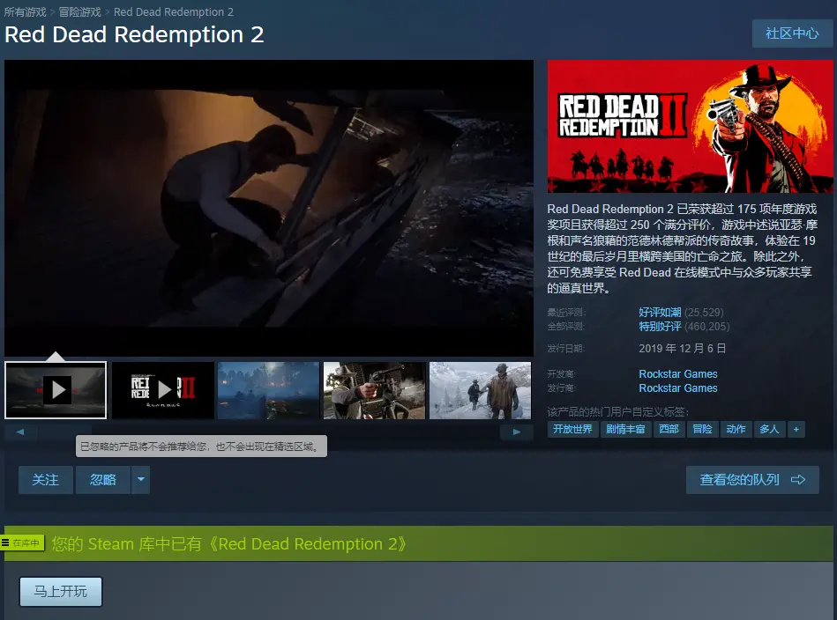The width and height of the screenshot is (837, 620).
Task: Play the second trailer with RDR2 logo
Action: 163,389
